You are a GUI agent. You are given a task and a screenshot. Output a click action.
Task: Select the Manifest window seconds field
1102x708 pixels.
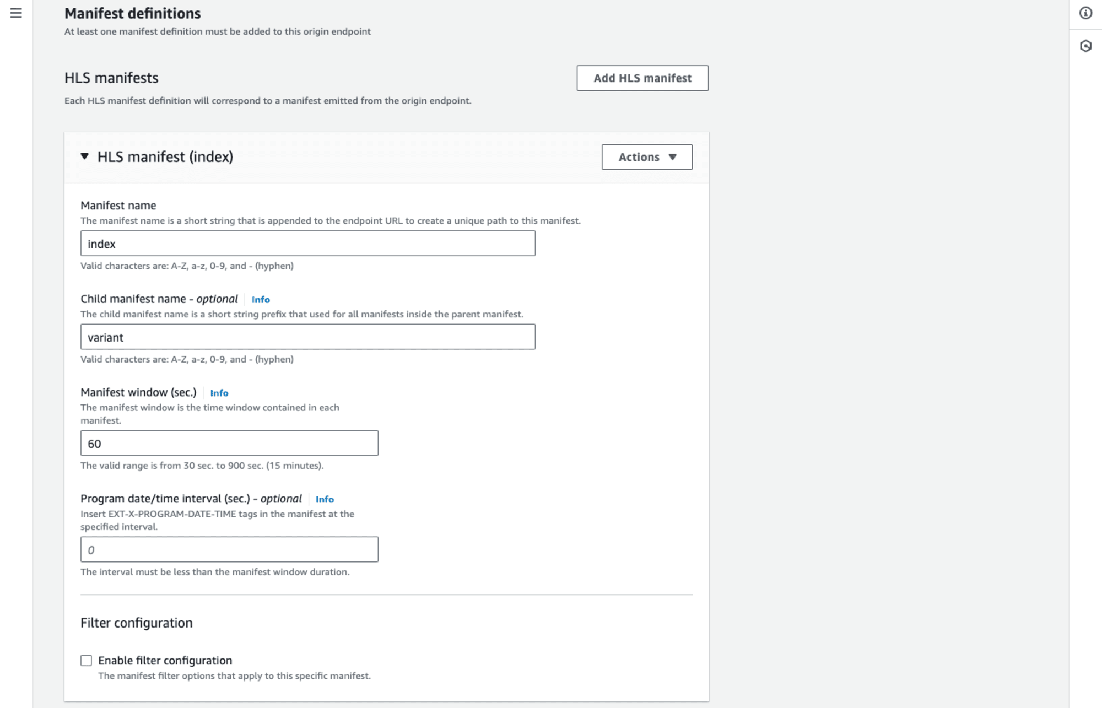[229, 443]
